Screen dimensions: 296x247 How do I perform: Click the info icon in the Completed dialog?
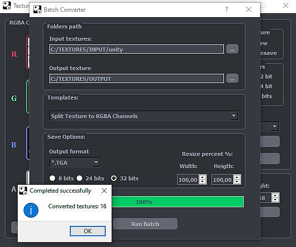coord(31,210)
